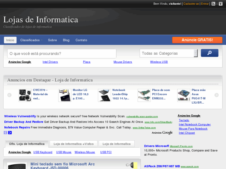Open the Sobre menu item

pos(52,40)
